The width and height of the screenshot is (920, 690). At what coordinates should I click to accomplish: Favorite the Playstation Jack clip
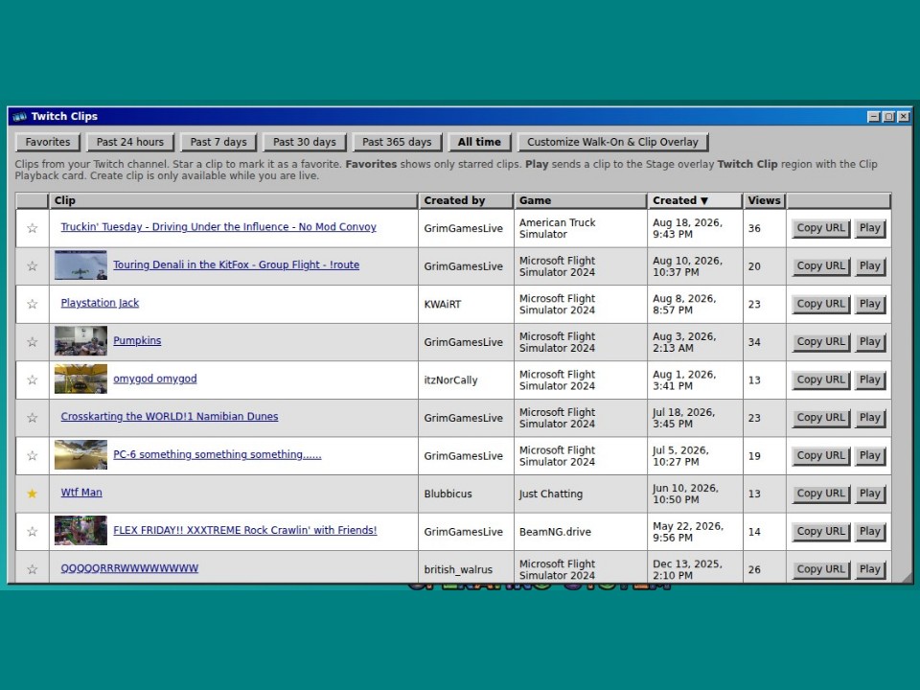33,304
